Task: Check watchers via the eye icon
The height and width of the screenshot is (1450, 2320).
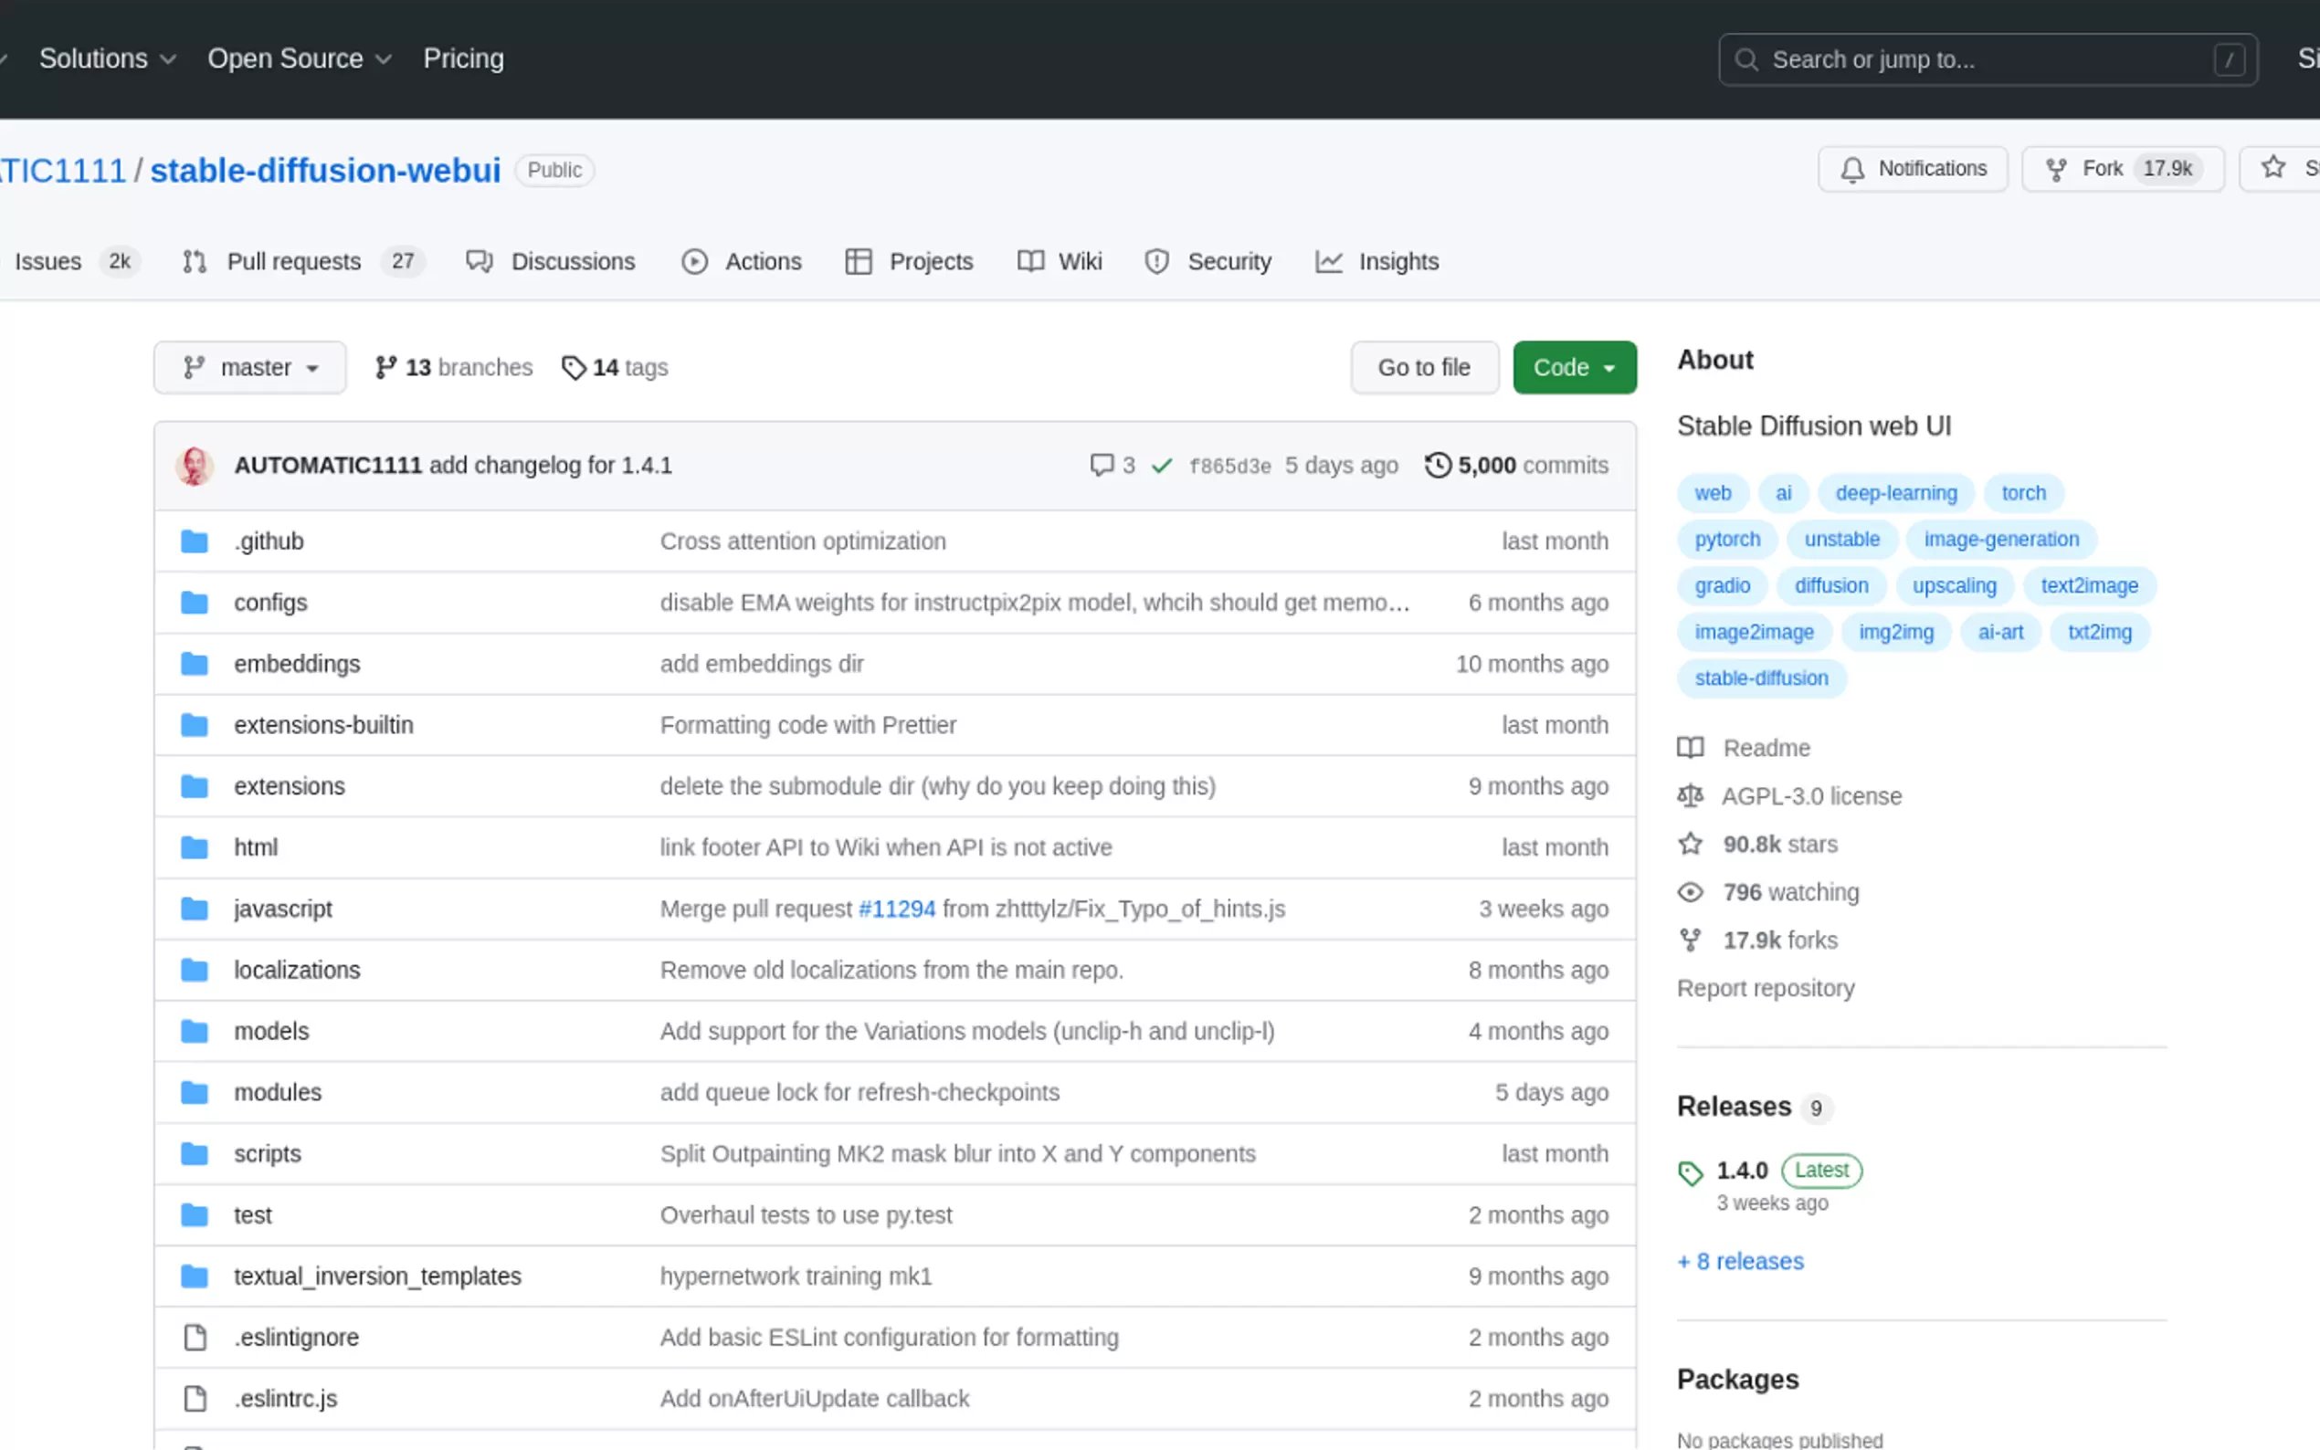Action: click(x=1691, y=892)
